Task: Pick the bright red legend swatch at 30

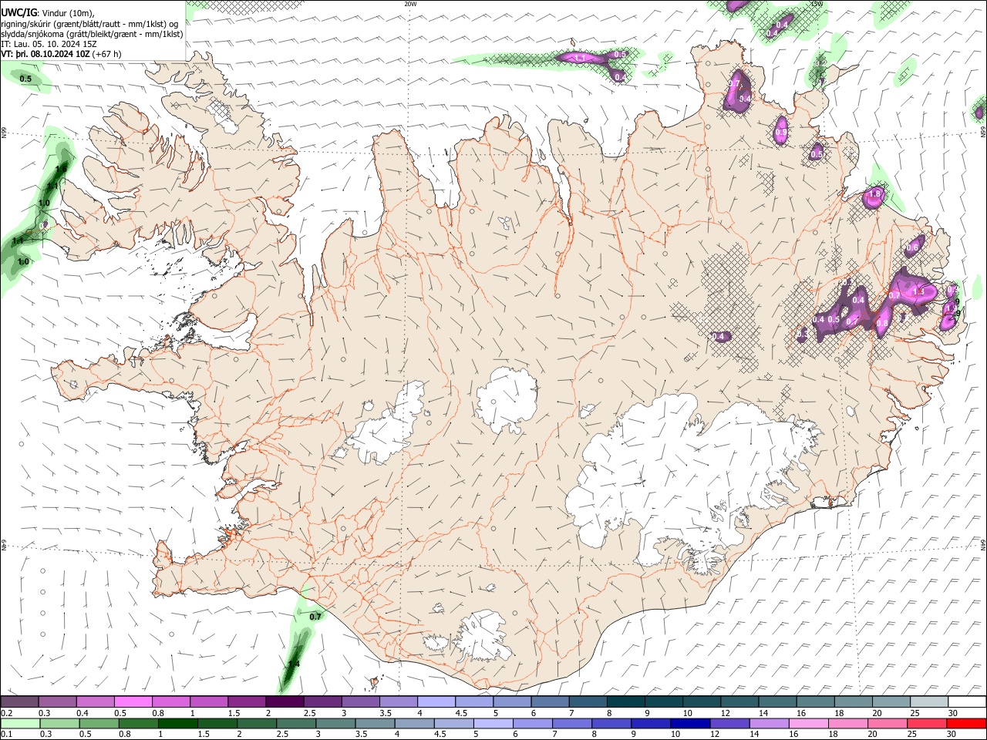Action: pyautogui.click(x=967, y=723)
